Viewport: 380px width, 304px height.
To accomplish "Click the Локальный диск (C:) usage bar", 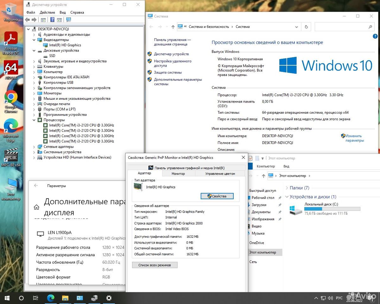I will click(x=332, y=209).
